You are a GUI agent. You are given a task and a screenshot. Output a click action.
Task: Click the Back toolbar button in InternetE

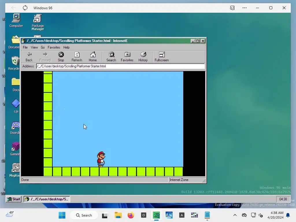click(x=29, y=57)
